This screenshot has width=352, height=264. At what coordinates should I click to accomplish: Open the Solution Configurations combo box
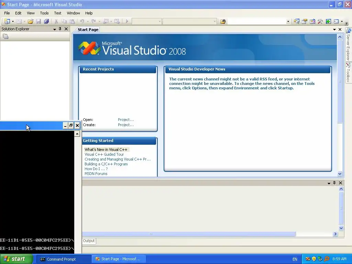pos(146,21)
